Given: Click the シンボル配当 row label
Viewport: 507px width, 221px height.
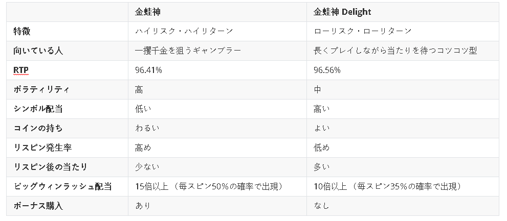Looking at the screenshot, I should click(x=38, y=109).
